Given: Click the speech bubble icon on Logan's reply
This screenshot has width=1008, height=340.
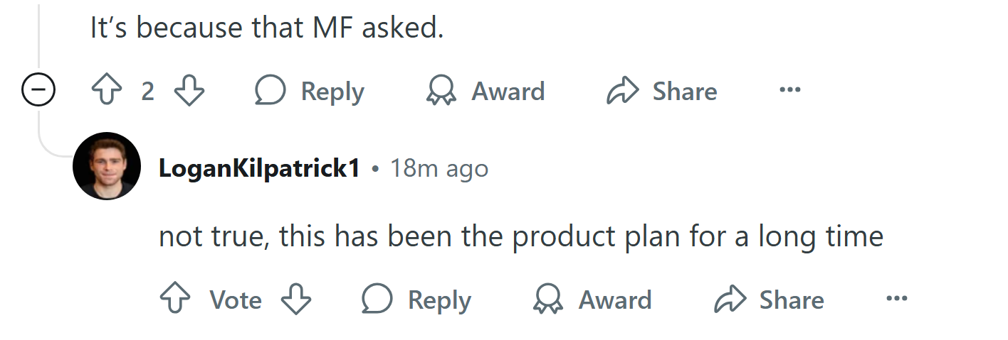Looking at the screenshot, I should (377, 300).
